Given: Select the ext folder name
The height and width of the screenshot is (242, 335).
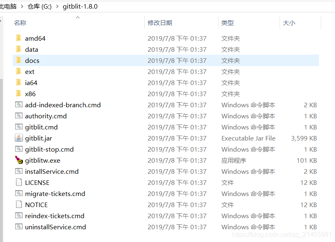Looking at the screenshot, I should pos(30,72).
